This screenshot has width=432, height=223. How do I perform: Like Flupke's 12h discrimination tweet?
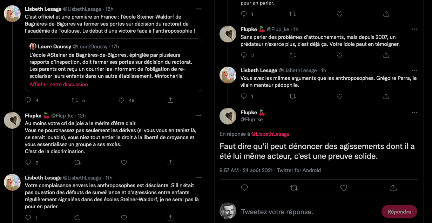[x=124, y=162]
